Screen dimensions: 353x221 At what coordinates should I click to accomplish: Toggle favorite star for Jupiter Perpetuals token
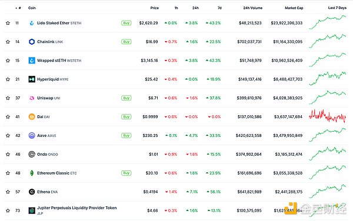coord(8,210)
